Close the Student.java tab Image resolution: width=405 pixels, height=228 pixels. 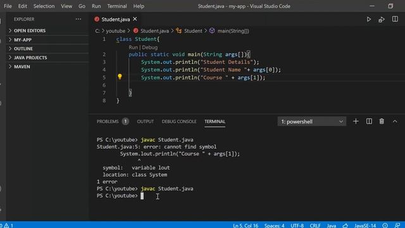[135, 19]
